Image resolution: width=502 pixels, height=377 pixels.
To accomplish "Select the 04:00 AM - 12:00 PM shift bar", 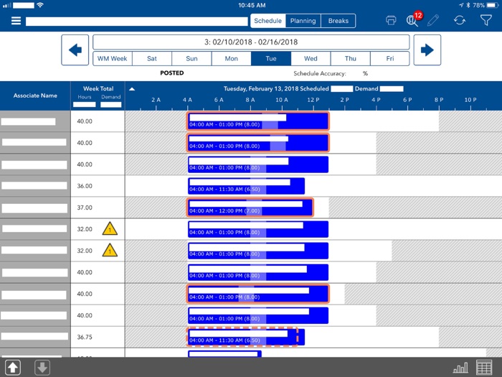I will pos(250,208).
